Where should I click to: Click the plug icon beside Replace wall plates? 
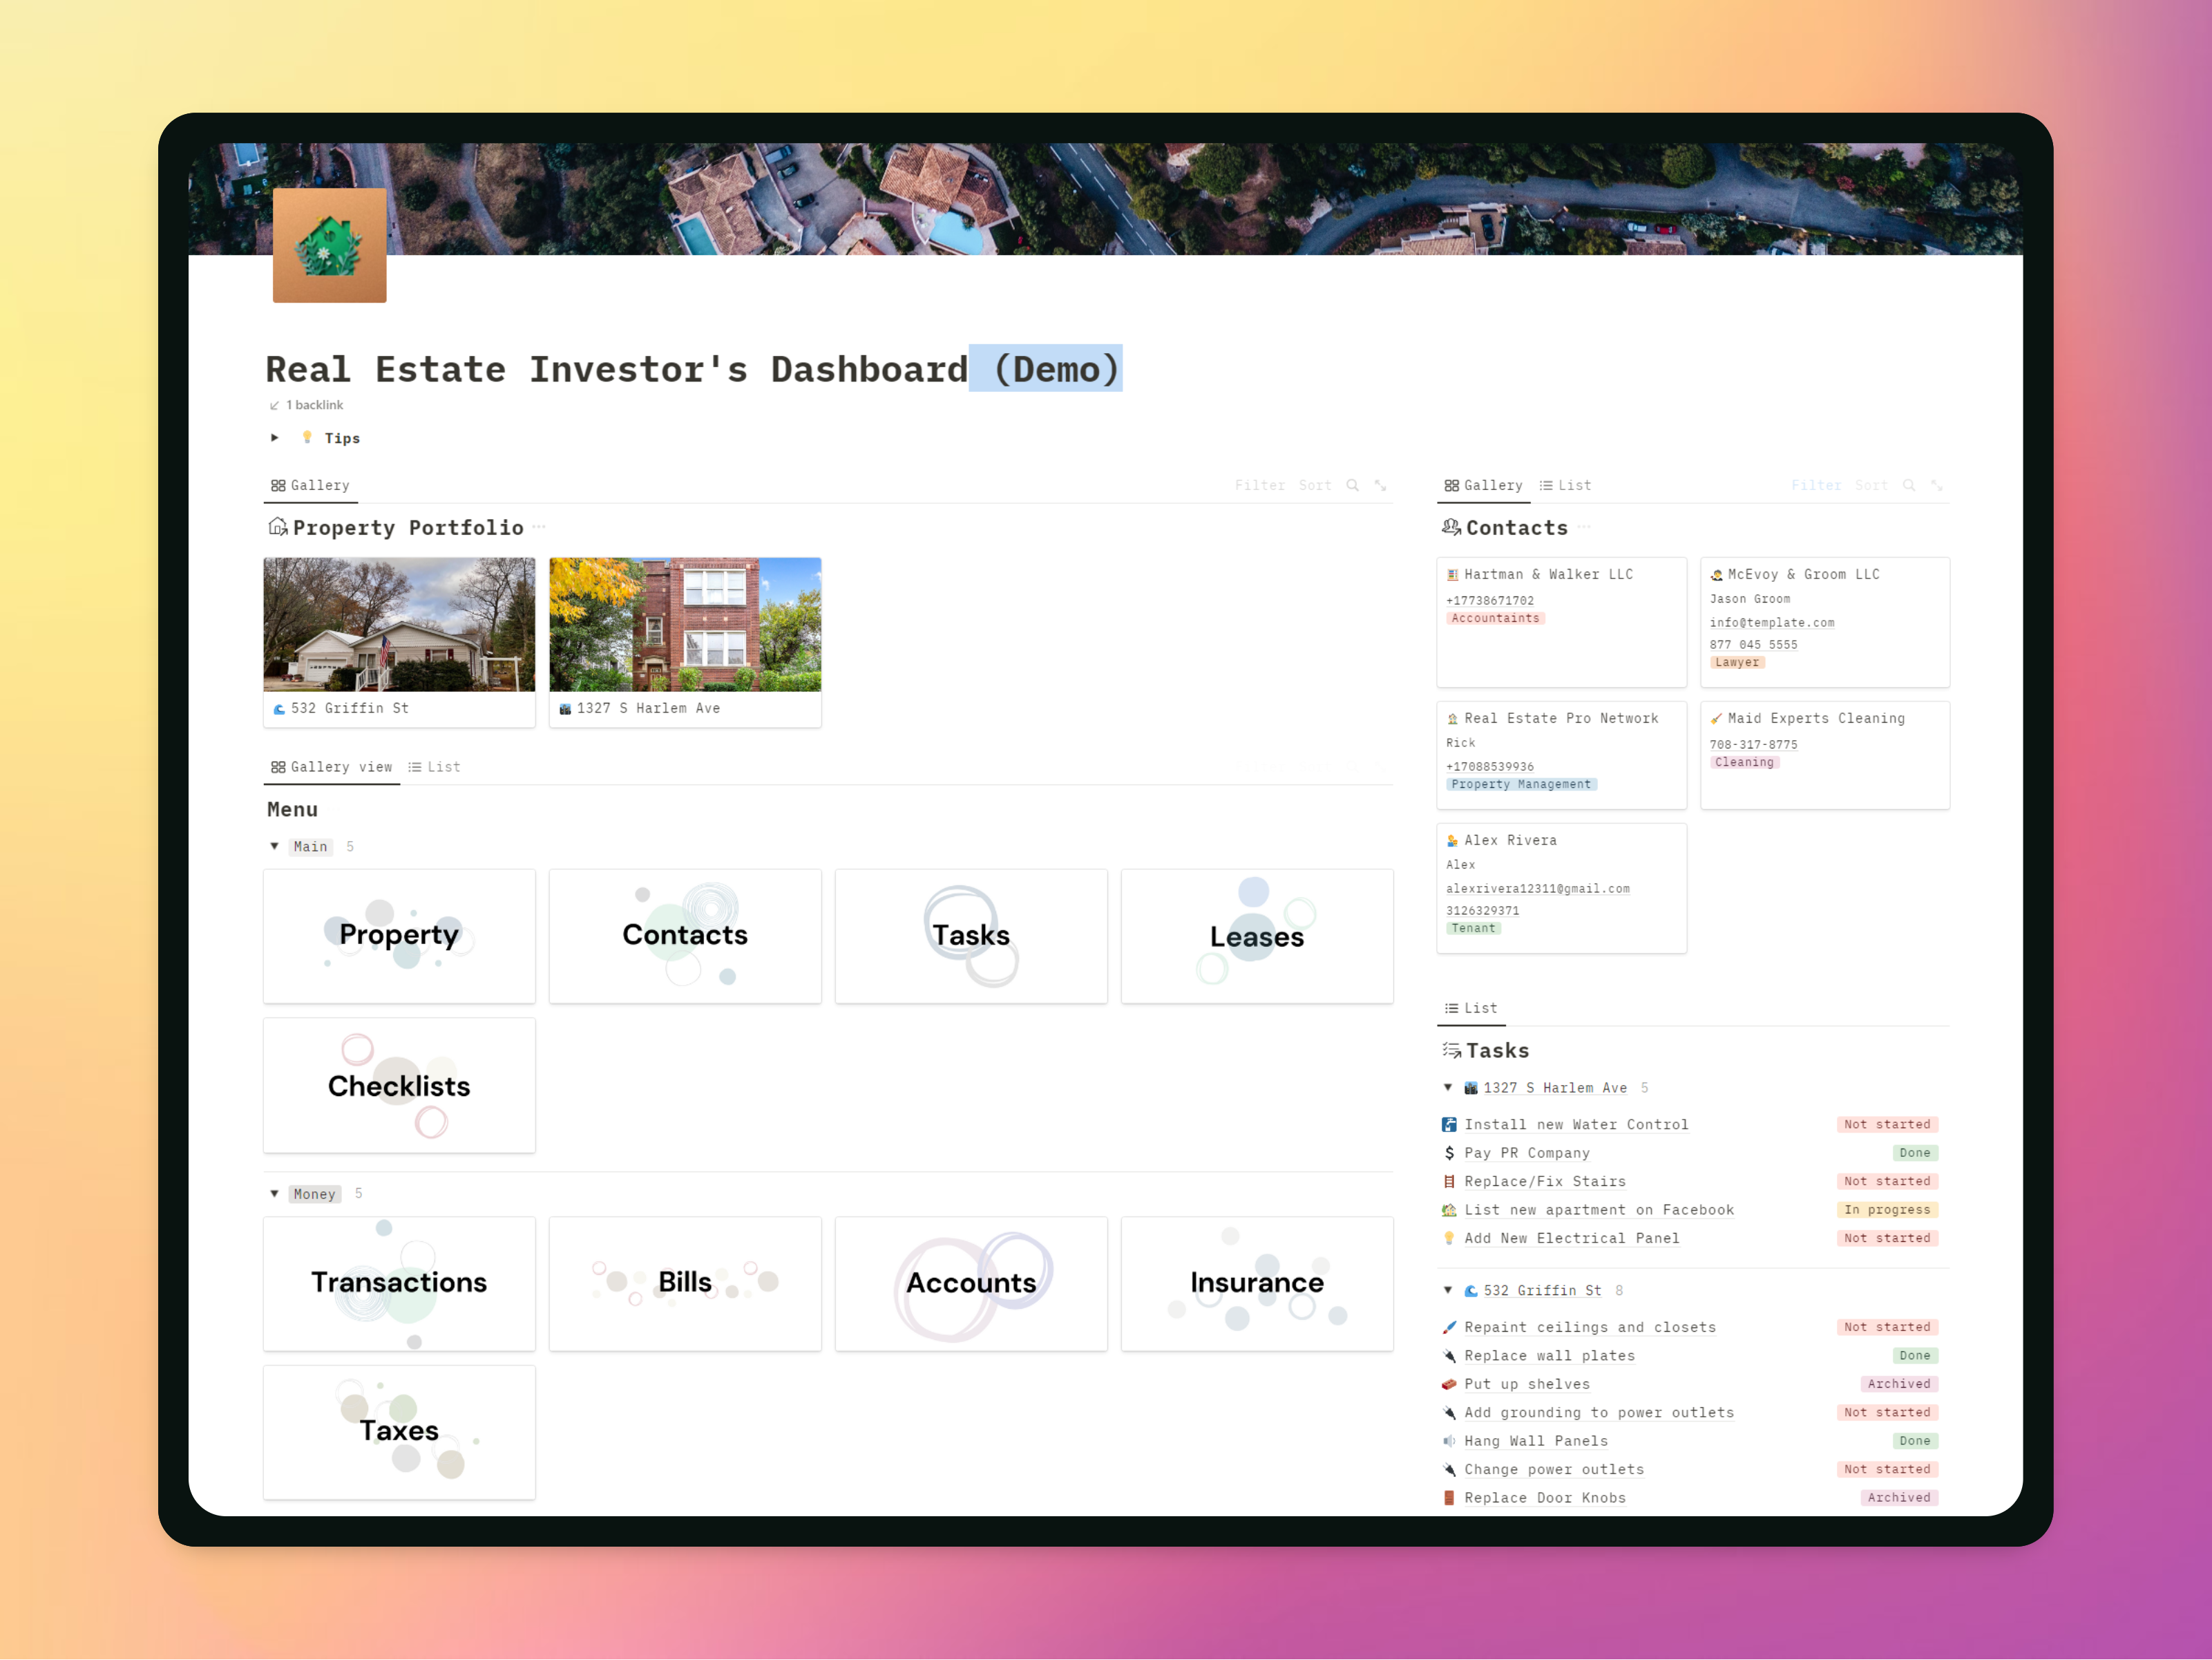(x=1449, y=1356)
